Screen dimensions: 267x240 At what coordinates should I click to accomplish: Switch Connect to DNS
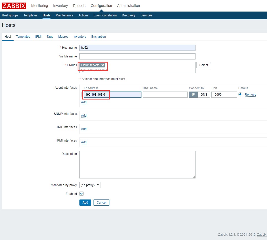point(204,95)
